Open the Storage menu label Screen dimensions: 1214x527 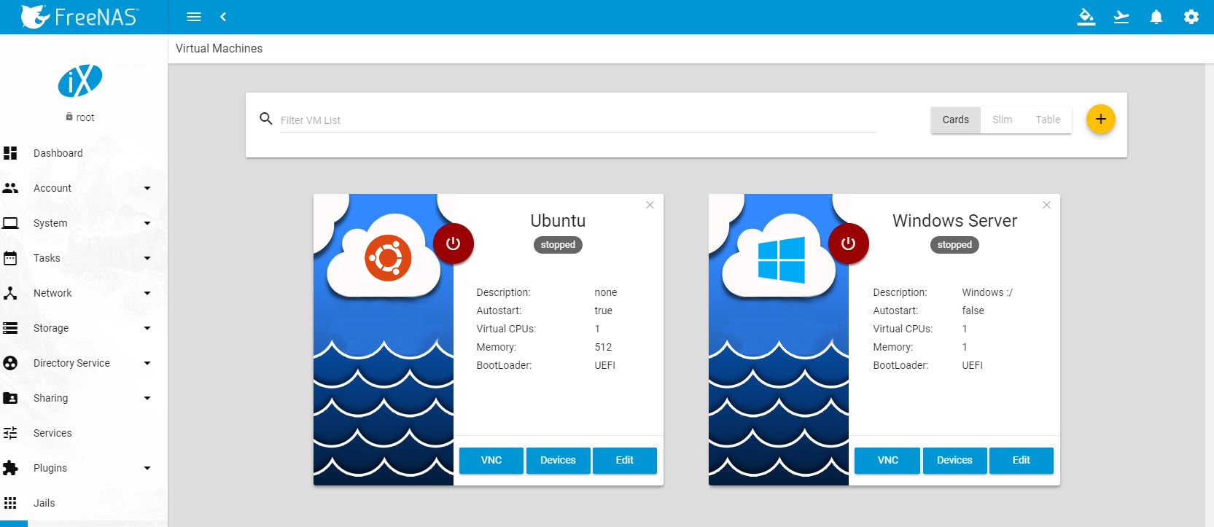[x=51, y=328]
